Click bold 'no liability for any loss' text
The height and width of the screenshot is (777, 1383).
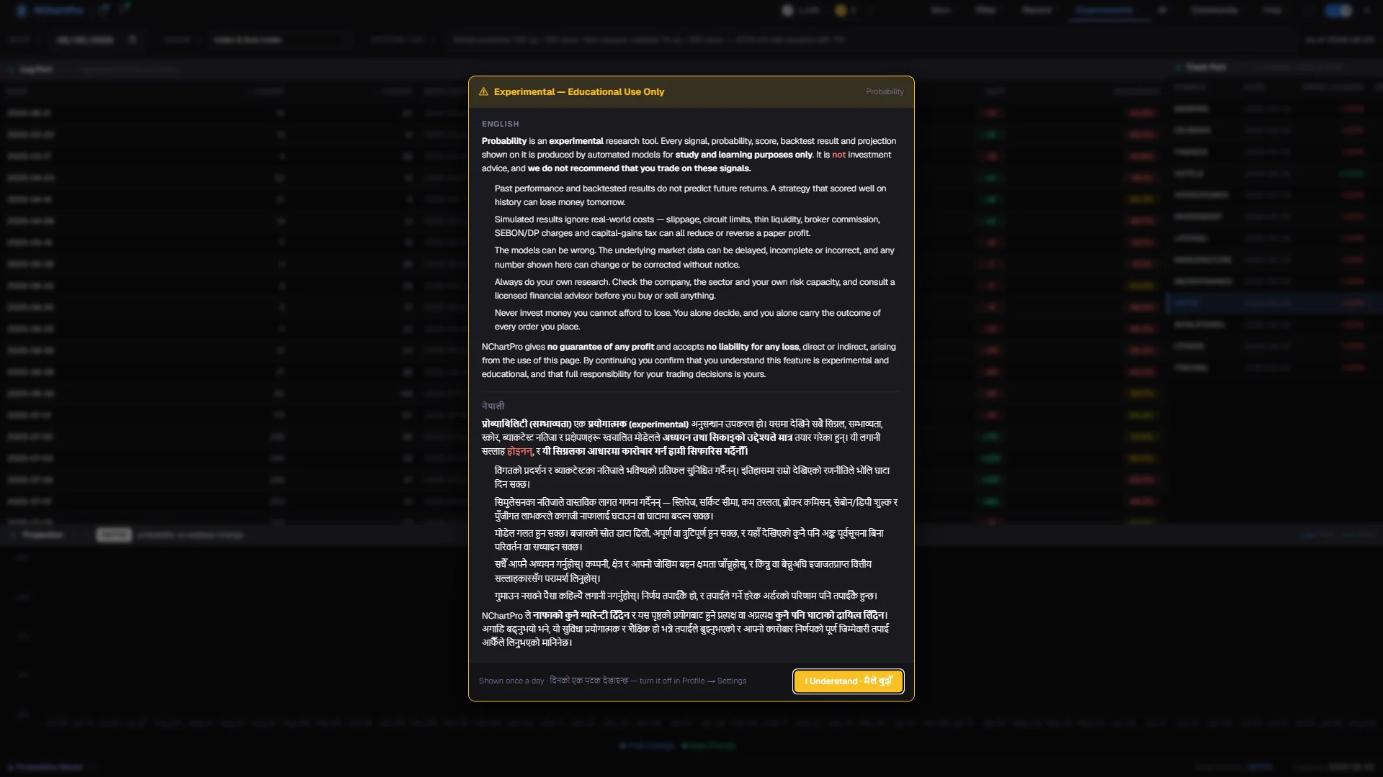[x=753, y=347]
